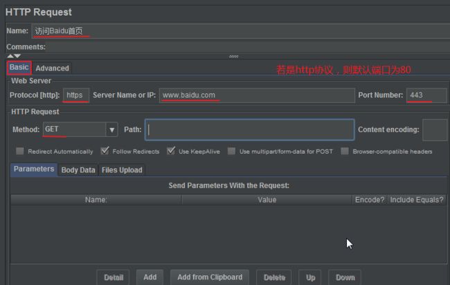
Task: Click the Protocol field containing https
Action: click(76, 95)
